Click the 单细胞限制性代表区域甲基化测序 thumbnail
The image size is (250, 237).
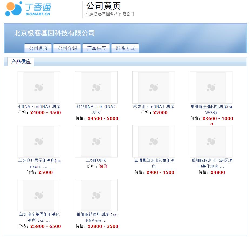click(211, 141)
